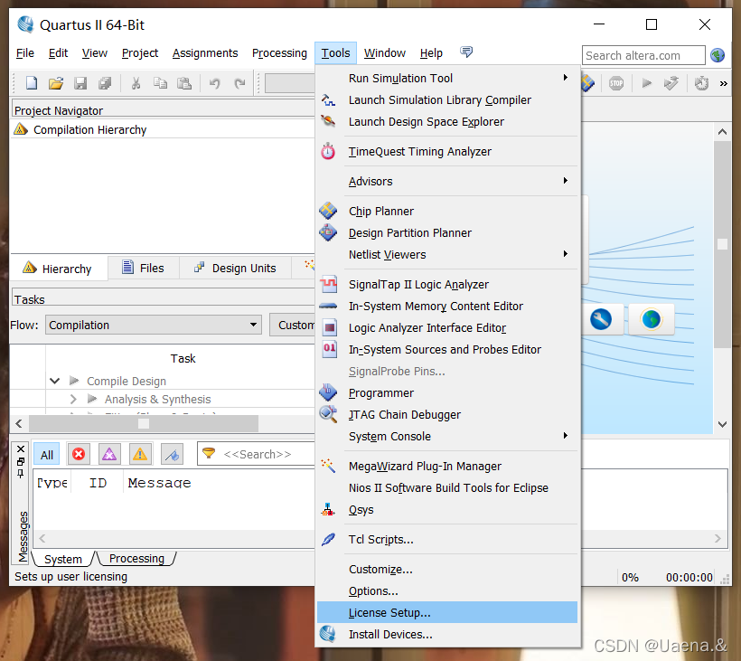Open the Processing menu
741x661 pixels.
point(279,53)
